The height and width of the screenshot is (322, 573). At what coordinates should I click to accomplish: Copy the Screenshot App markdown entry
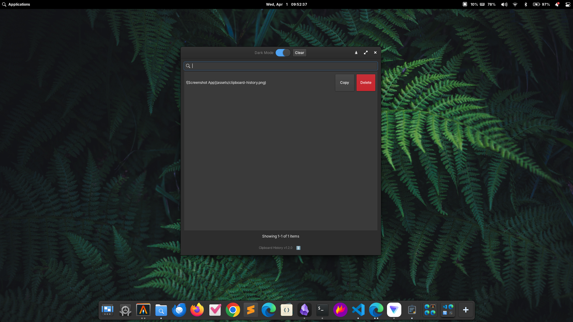coord(345,83)
